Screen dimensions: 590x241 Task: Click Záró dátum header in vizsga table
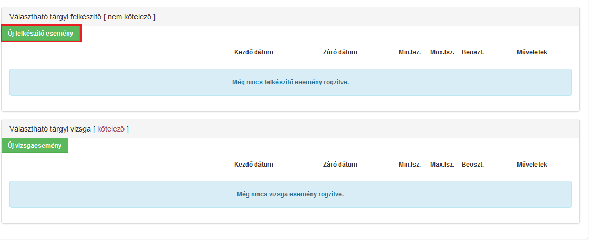pos(340,165)
